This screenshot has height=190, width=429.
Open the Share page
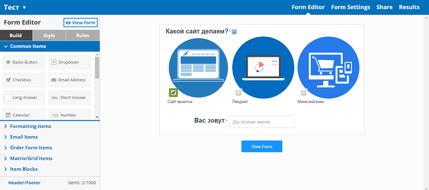pos(384,8)
